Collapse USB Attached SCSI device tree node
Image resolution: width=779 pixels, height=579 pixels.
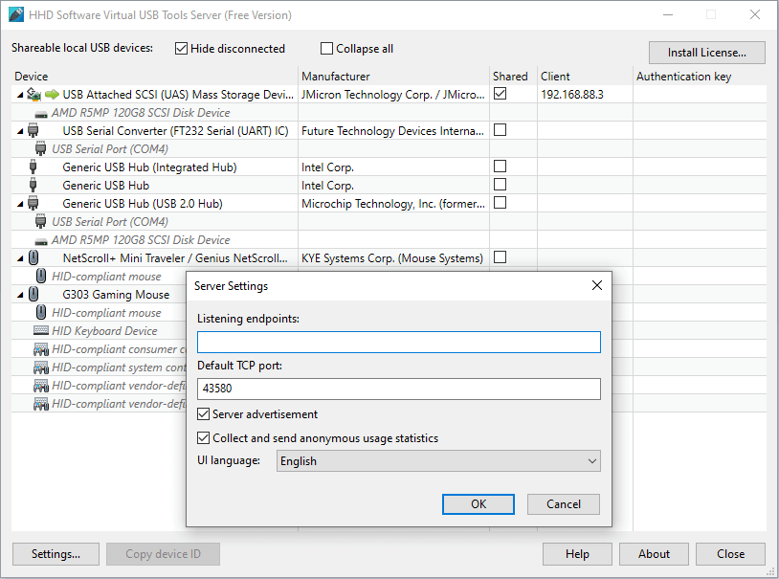coord(20,95)
